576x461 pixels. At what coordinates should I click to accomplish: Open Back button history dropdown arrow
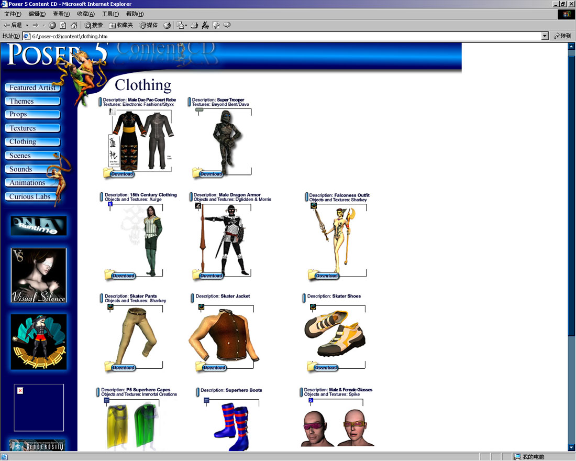point(27,25)
